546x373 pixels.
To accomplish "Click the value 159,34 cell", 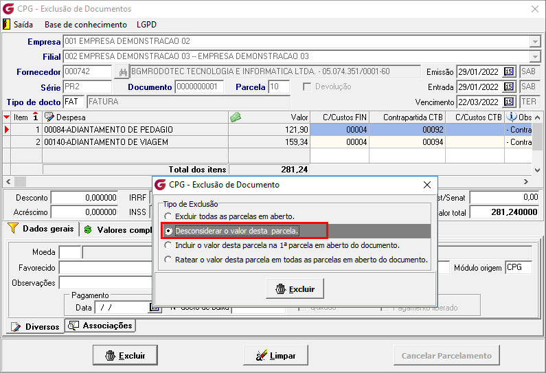I will point(269,142).
